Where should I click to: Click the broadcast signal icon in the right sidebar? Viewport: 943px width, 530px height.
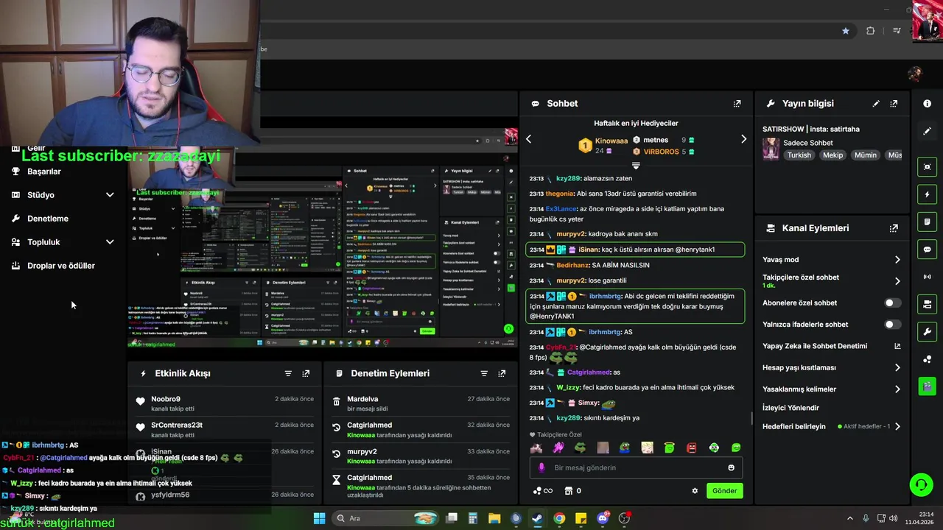928,277
